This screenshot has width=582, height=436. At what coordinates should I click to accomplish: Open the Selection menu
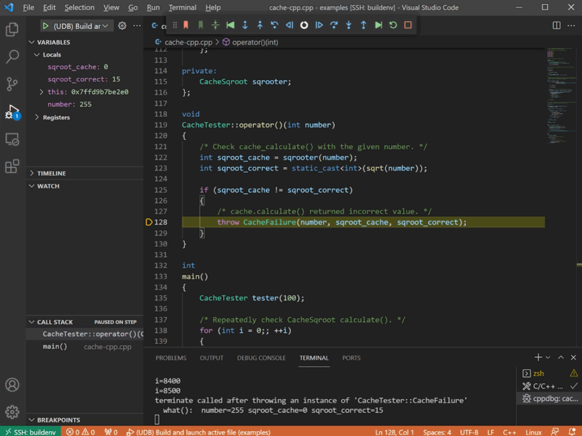[79, 7]
